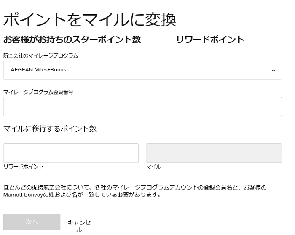
Task: Select the AEGEAN Miles+Bonus text in the combo box
Action: pyautogui.click(x=38, y=70)
